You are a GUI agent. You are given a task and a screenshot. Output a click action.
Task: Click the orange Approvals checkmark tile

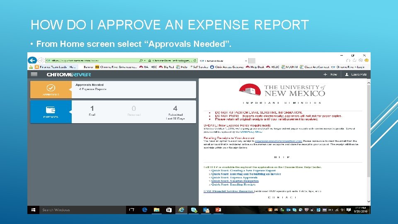(51, 90)
